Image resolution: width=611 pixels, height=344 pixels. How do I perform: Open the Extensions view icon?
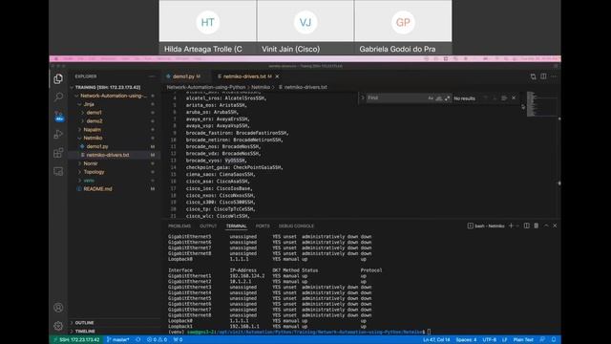pos(58,153)
